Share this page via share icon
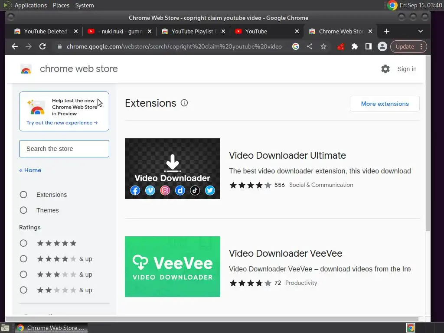 [310, 46]
